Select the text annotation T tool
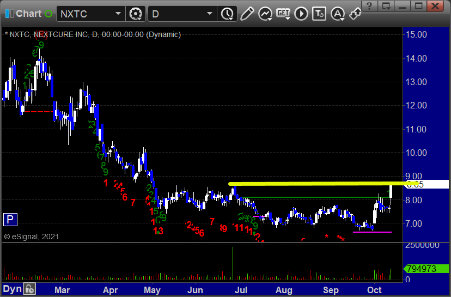Screen dimensions: 451x297 319,14
